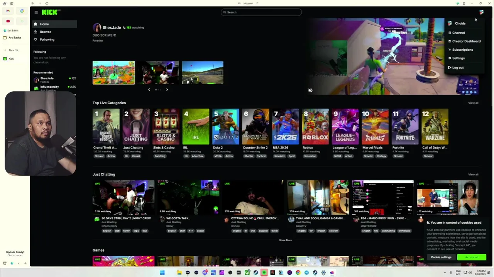Open Grand Theft Auto category card

[106, 127]
